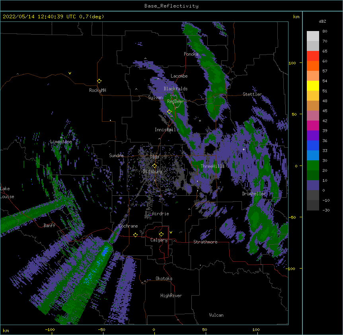Viewport: 343px width, 335px height.
Task: Click the Sundre city label
Action: [116, 156]
